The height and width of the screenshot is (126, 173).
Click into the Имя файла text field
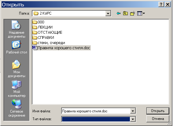96,111
